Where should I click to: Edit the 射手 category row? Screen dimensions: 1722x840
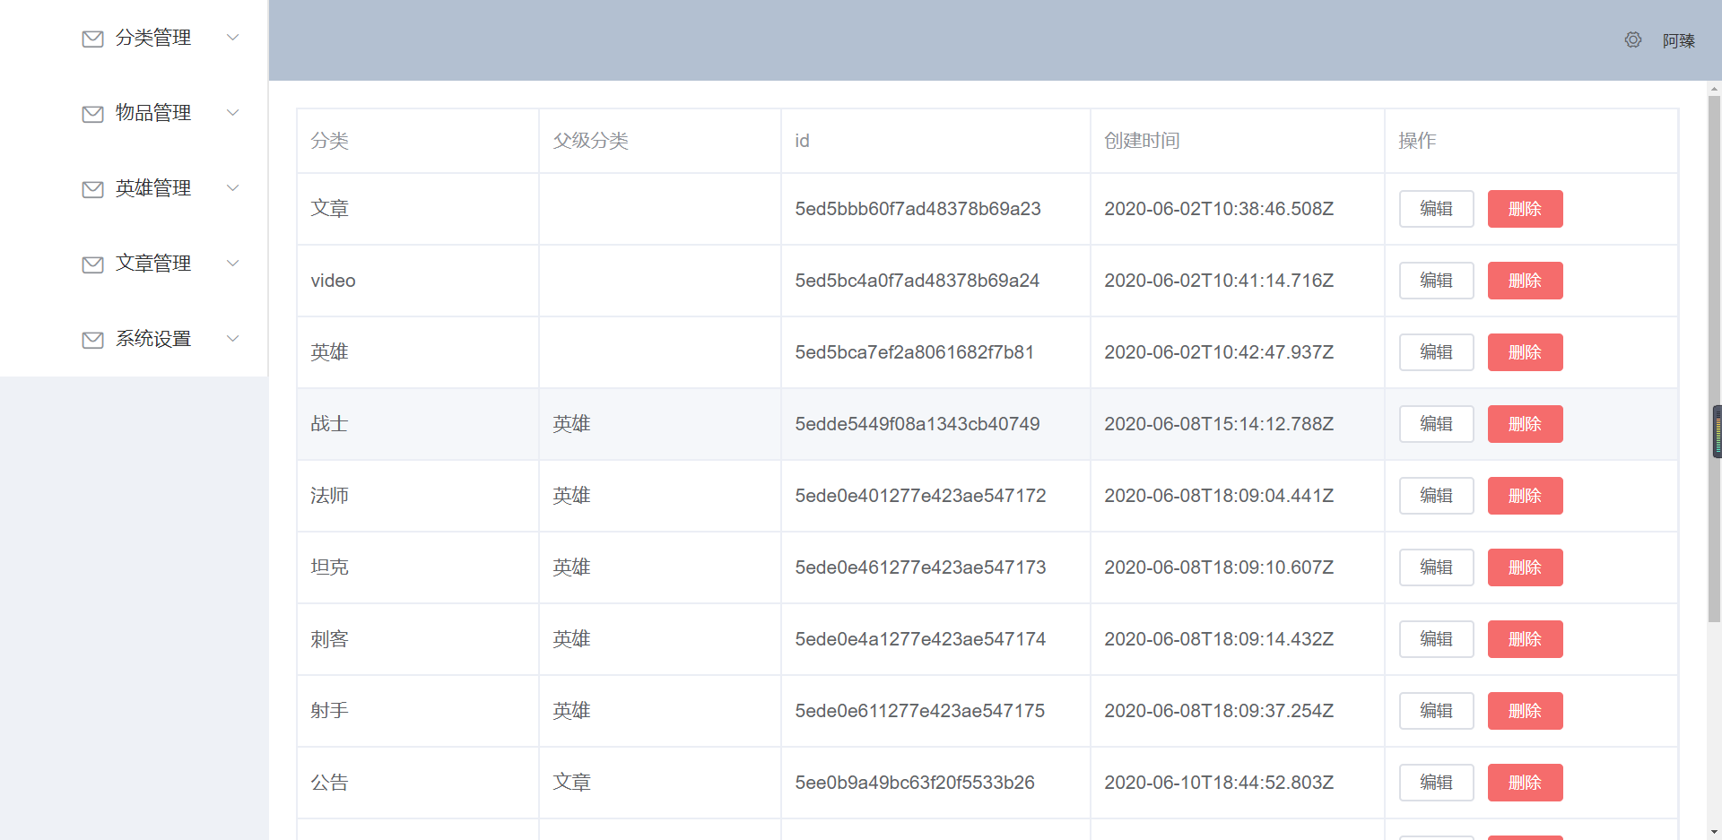point(1436,711)
